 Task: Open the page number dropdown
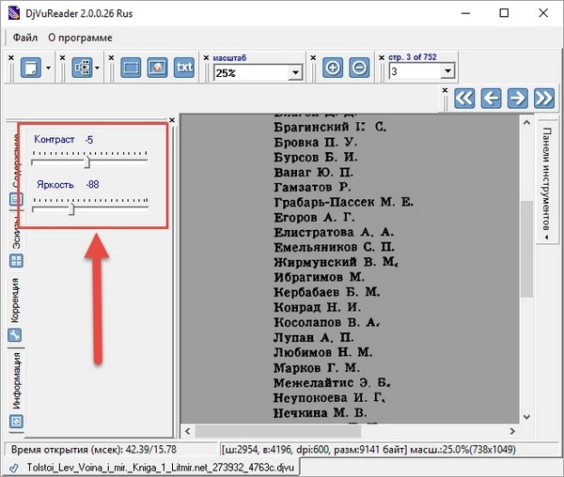tap(447, 72)
